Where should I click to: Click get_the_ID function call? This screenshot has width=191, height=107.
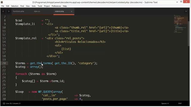coord(63,63)
